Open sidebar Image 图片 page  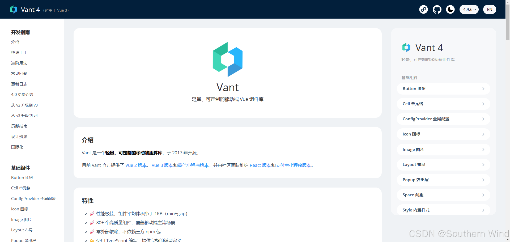21,220
